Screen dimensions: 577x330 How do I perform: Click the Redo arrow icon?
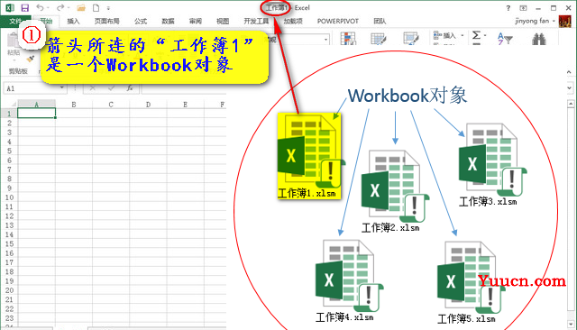click(60, 8)
